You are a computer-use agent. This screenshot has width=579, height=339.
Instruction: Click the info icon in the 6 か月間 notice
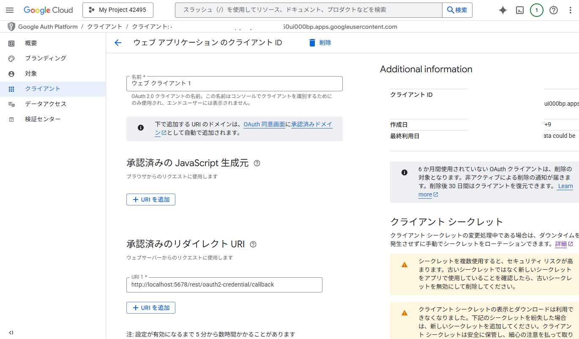tap(404, 172)
